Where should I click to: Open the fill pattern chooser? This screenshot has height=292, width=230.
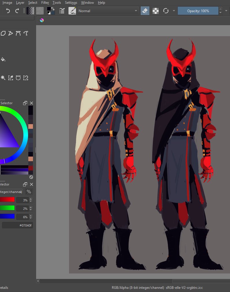(x=40, y=11)
